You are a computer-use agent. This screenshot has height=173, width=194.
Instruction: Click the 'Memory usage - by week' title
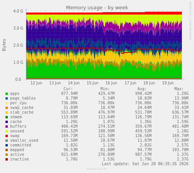97,8
